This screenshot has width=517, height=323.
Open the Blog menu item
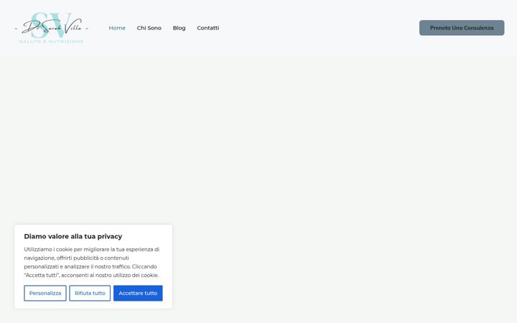tap(179, 28)
